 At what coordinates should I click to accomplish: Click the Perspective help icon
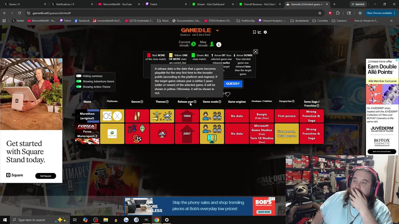point(293,101)
